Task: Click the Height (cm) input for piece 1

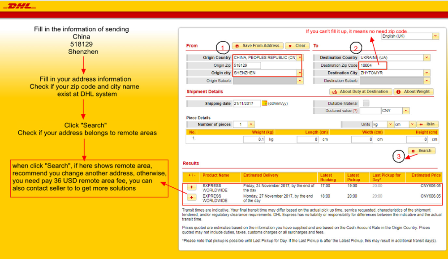Action: pyautogui.click(x=417, y=139)
